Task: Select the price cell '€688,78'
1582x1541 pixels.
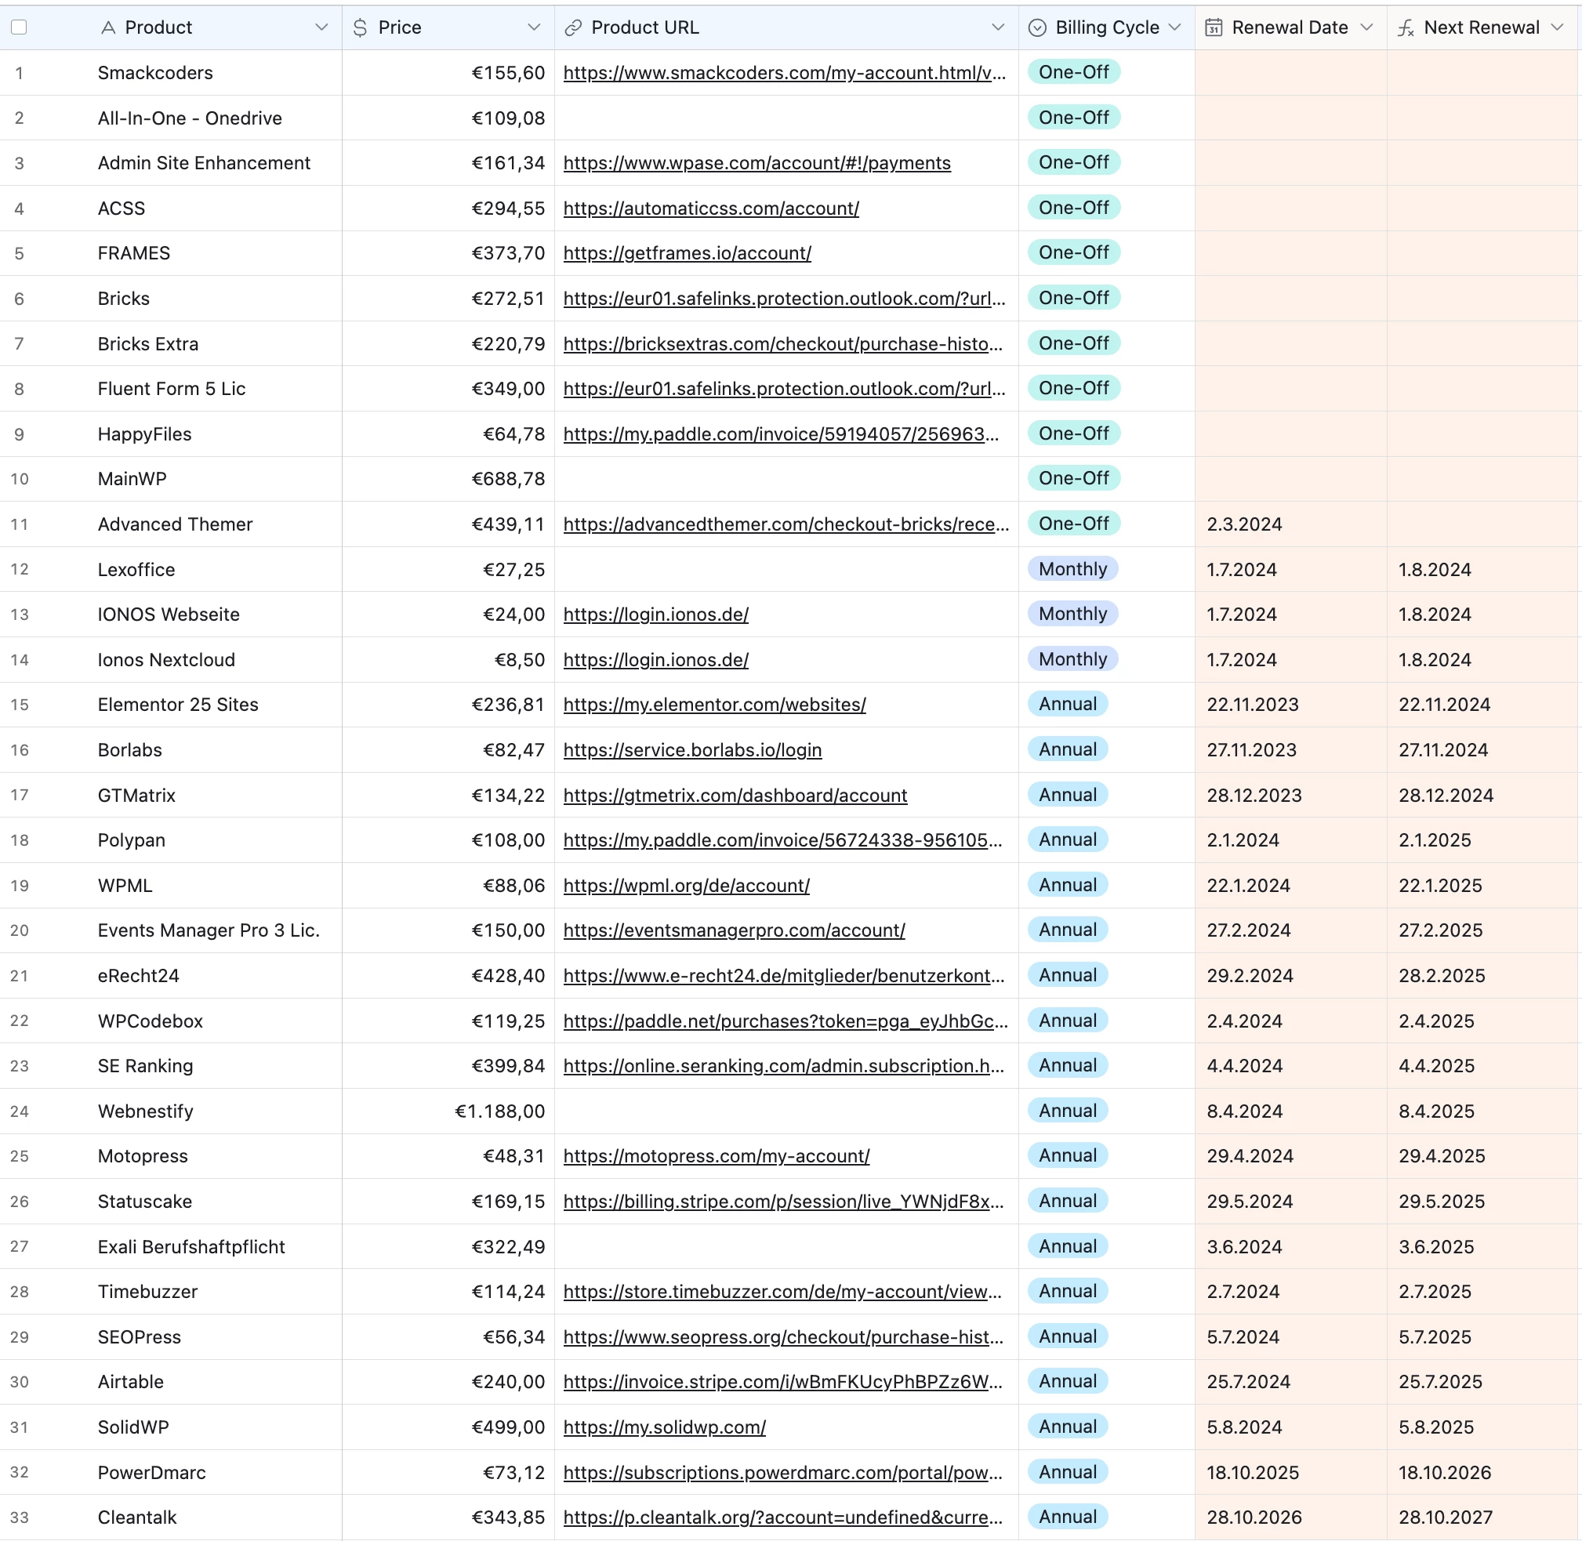Action: (448, 479)
